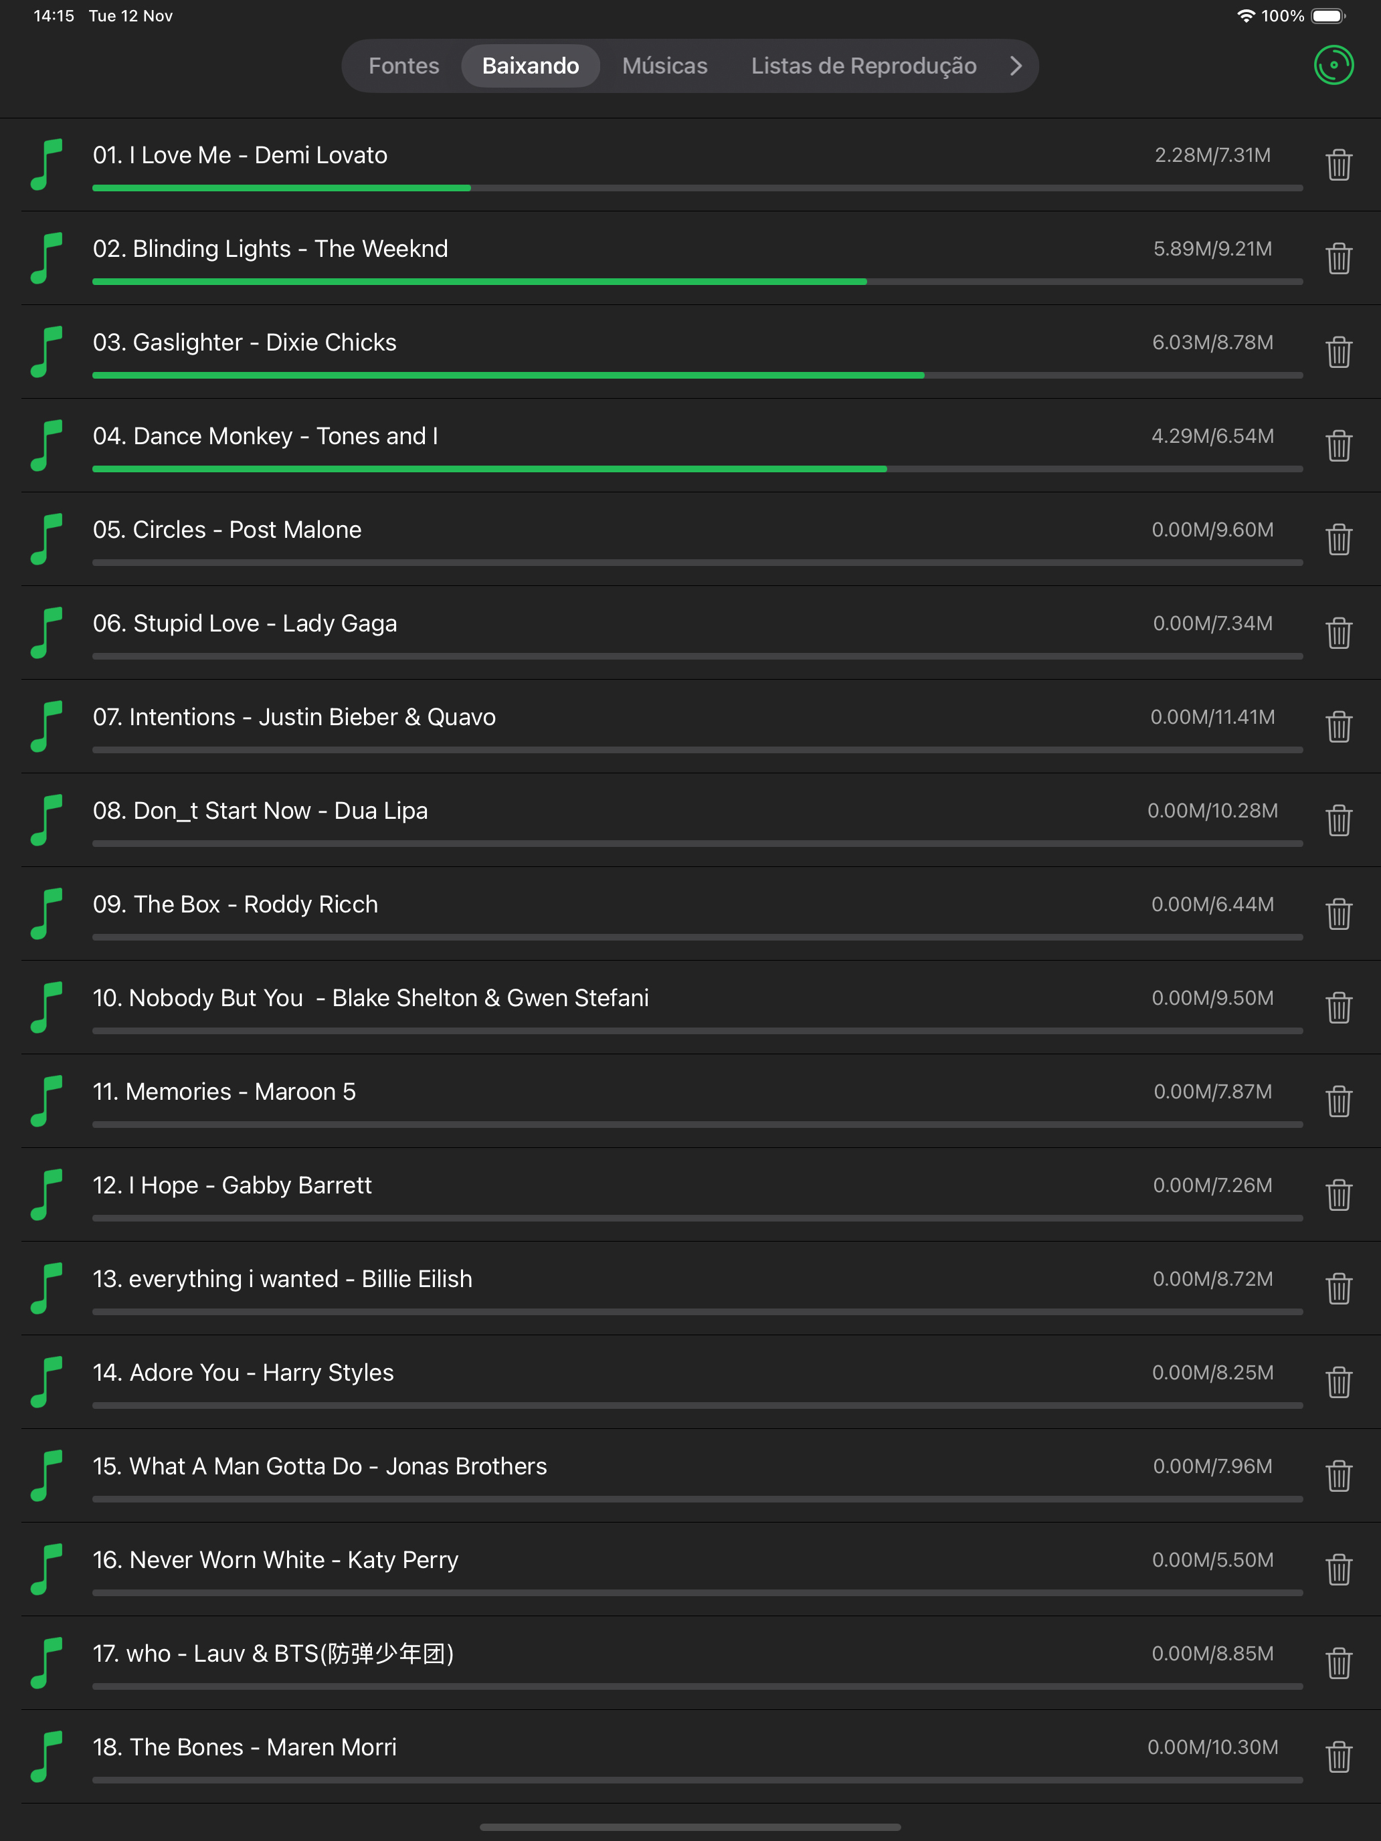
Task: Tap music note icon beside Dance Monkey
Action: click(x=47, y=446)
